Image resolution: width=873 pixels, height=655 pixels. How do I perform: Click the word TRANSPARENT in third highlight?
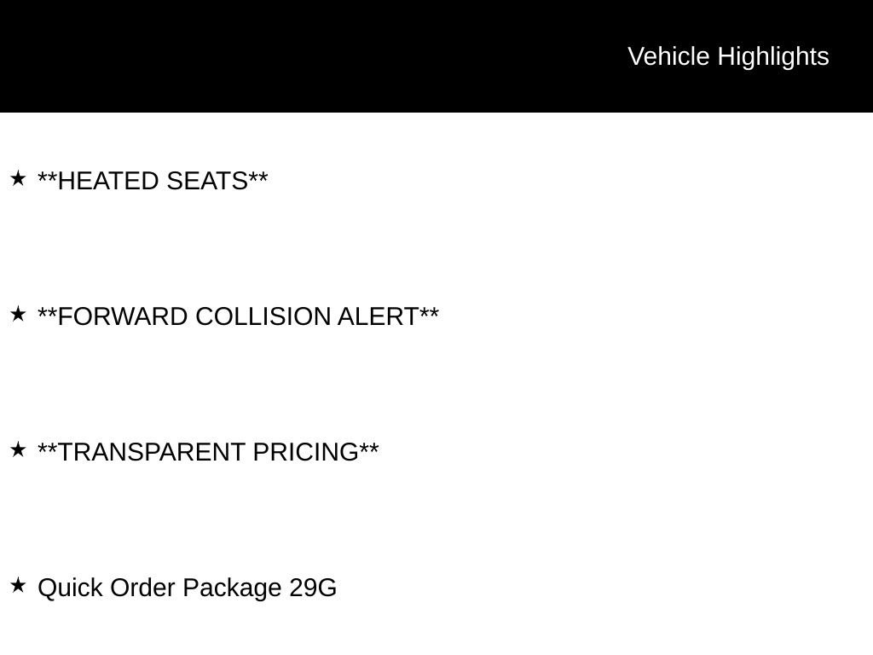[152, 452]
